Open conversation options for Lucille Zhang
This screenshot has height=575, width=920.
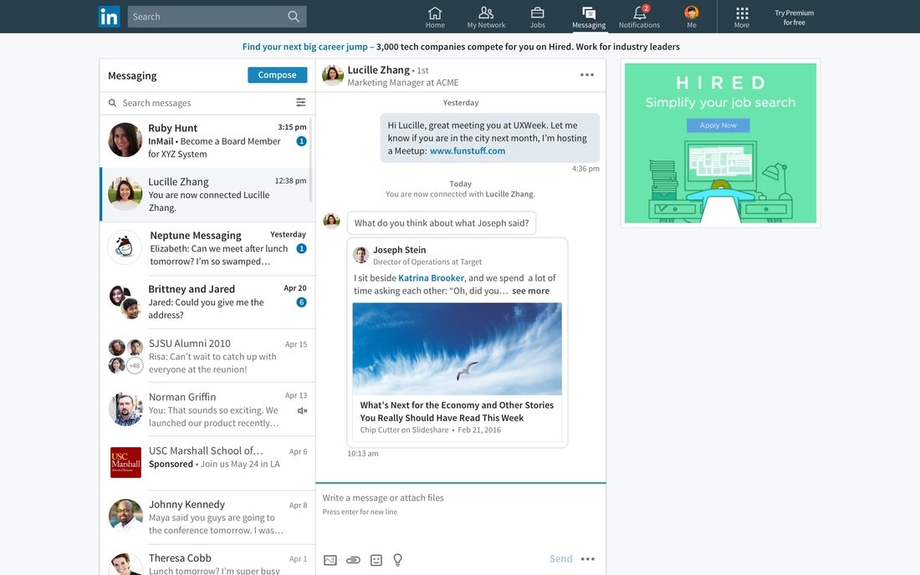tap(587, 74)
